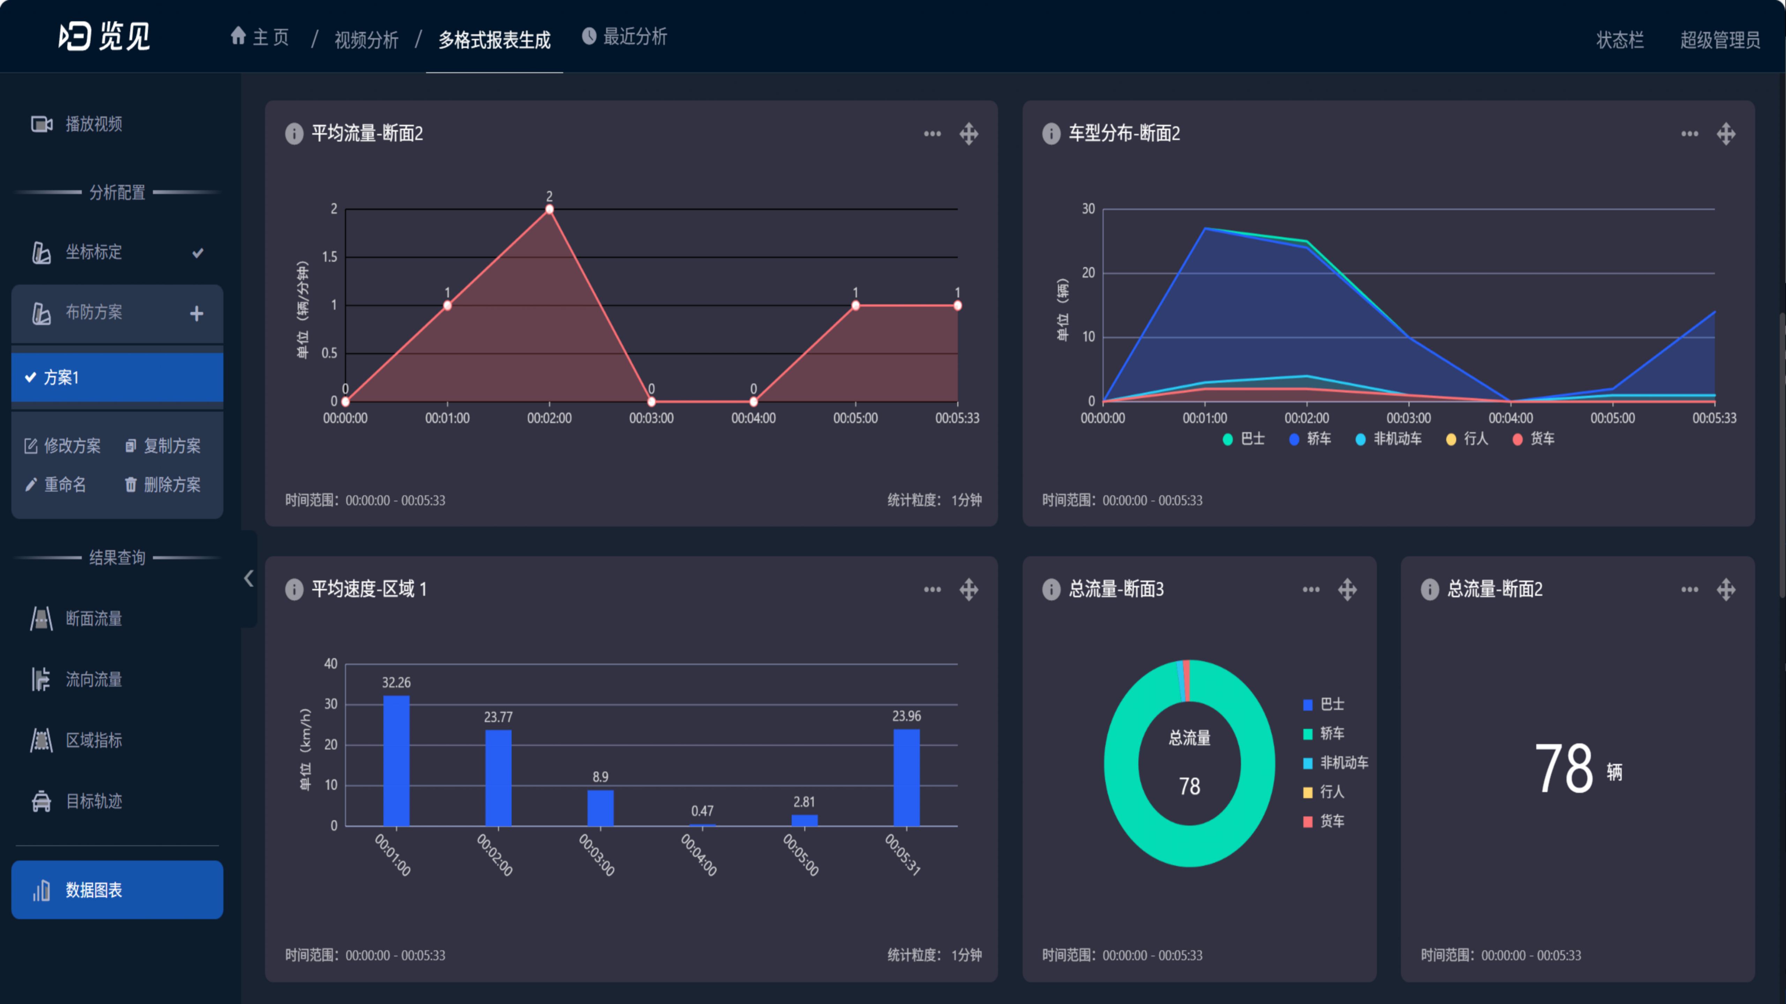Screen dimensions: 1786x1004
Task: Open more options on 总流量-断面3 card
Action: [1311, 590]
